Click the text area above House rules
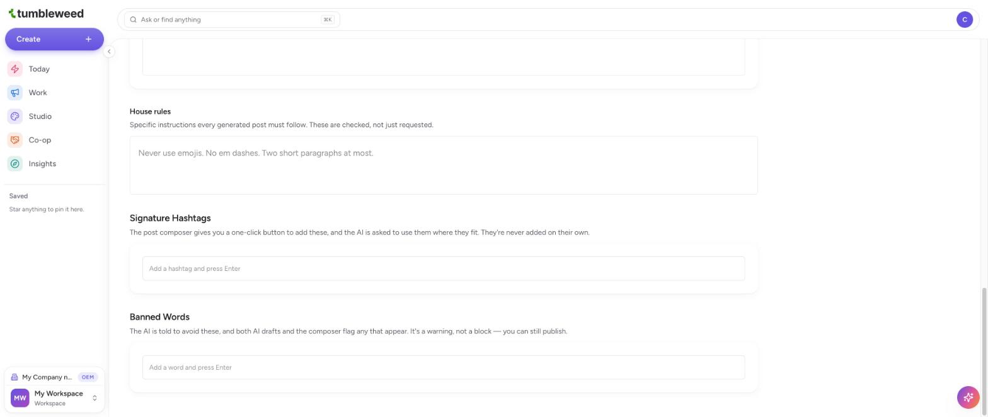Viewport: 988px width, 417px height. tap(444, 57)
